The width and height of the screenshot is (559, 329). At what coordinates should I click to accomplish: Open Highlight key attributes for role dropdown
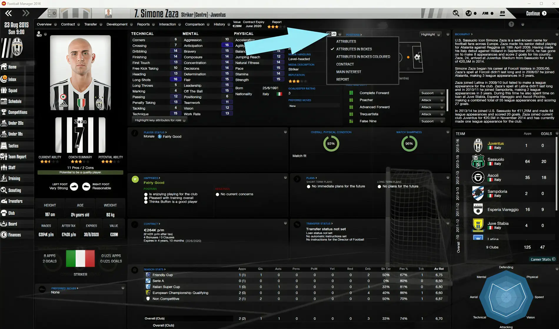coord(160,120)
